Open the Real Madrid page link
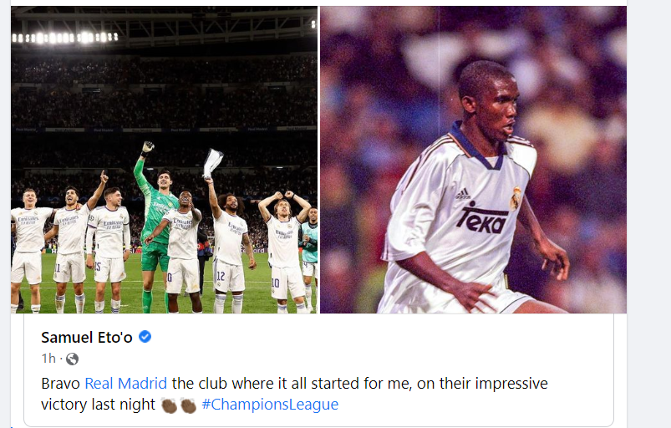 point(126,383)
